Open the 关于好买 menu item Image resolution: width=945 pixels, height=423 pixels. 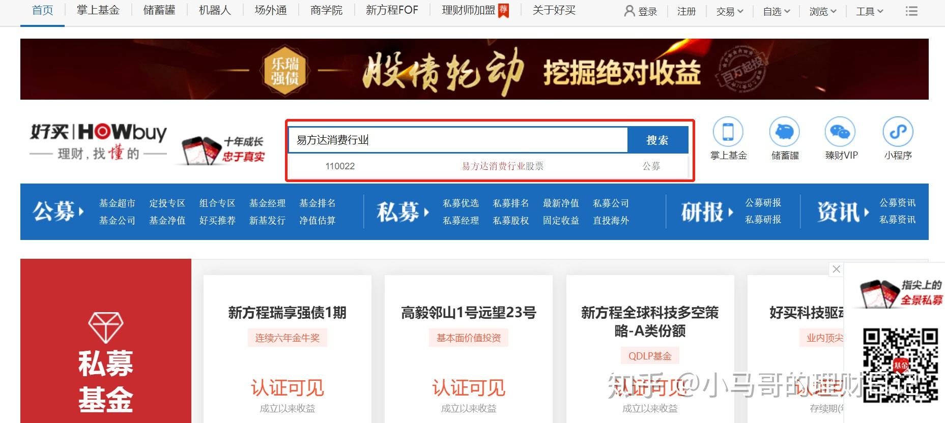tap(554, 10)
